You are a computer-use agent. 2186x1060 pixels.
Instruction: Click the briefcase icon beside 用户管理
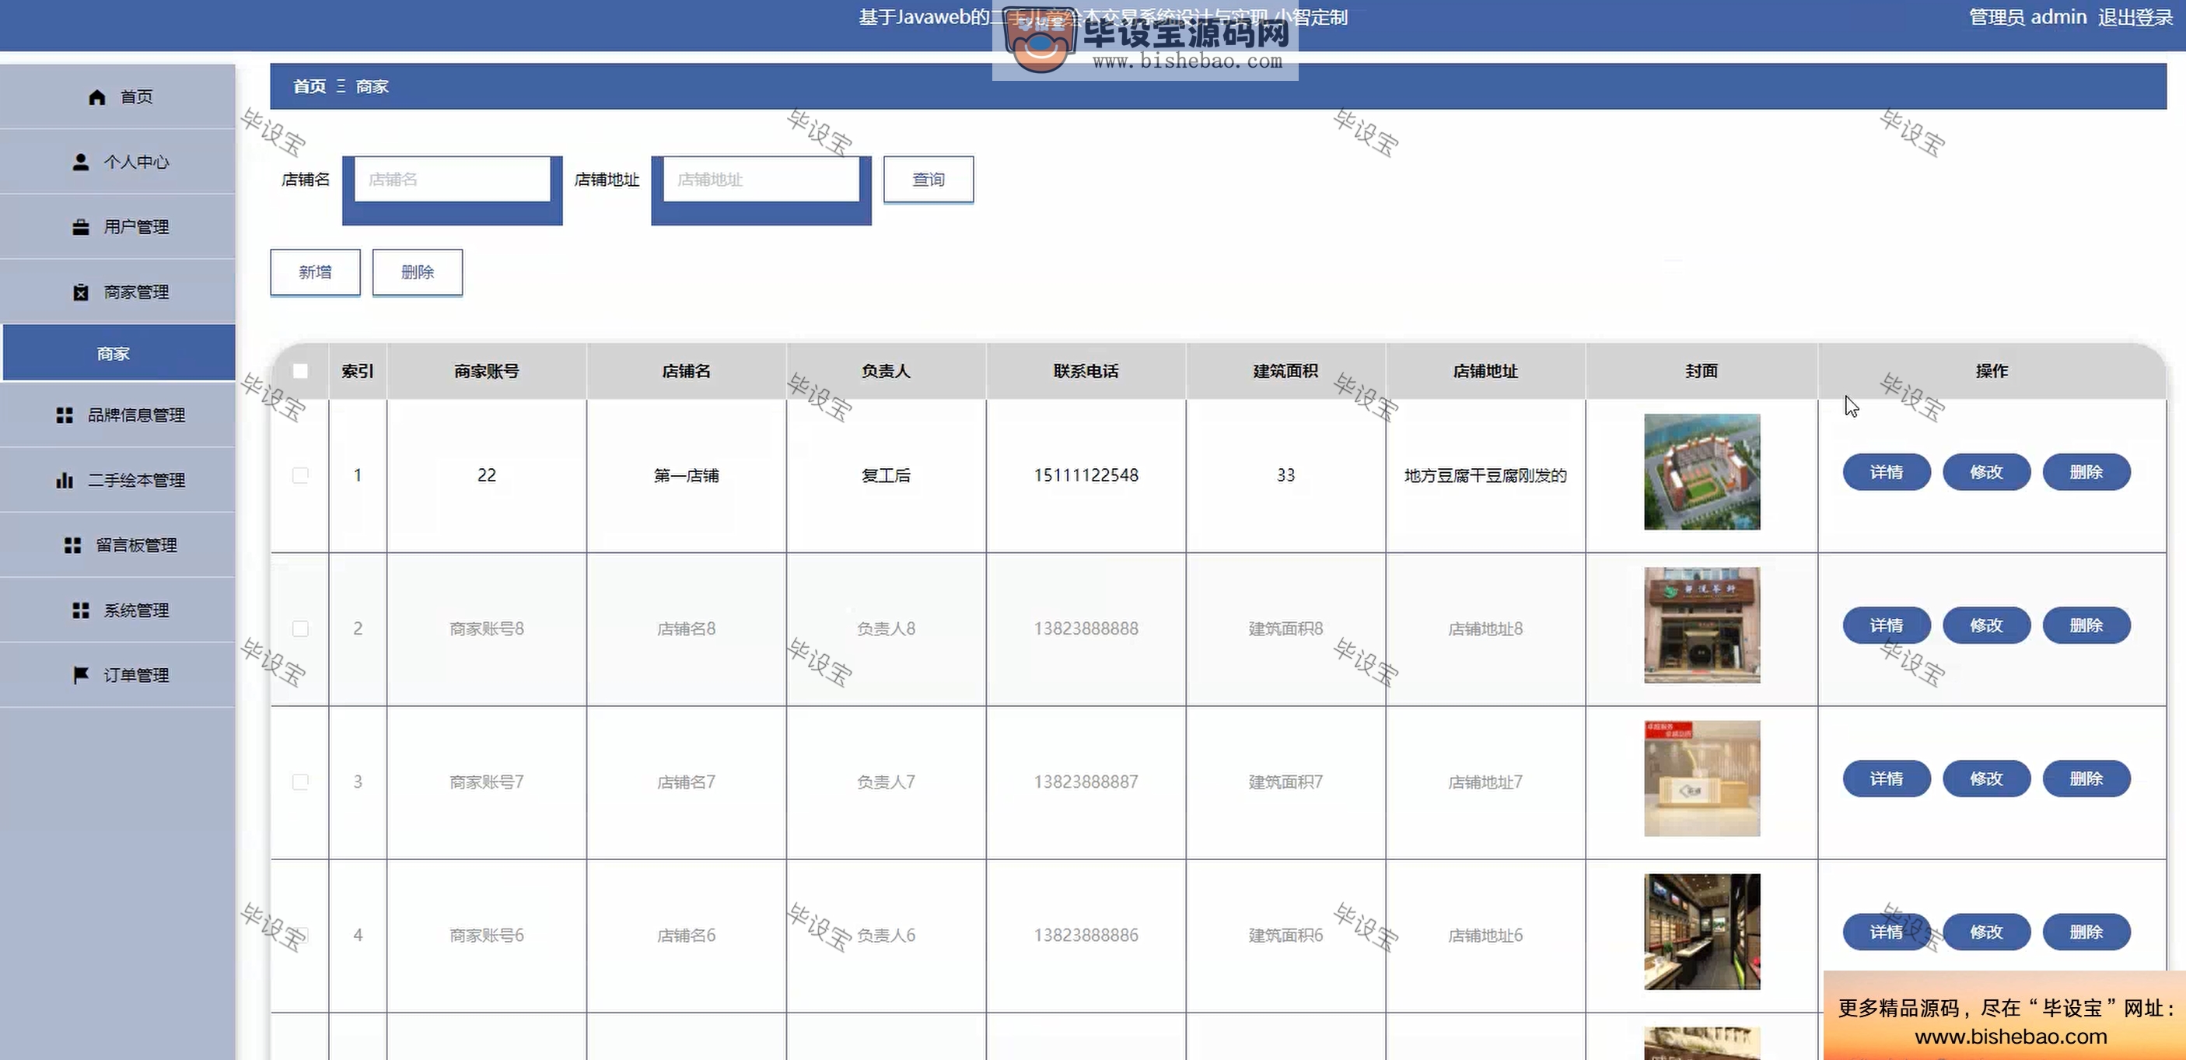pos(81,226)
